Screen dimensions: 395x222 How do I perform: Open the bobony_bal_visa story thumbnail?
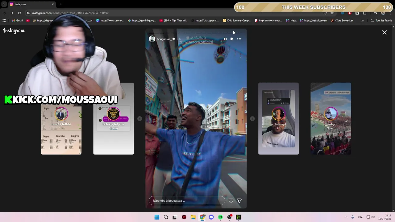point(114,118)
